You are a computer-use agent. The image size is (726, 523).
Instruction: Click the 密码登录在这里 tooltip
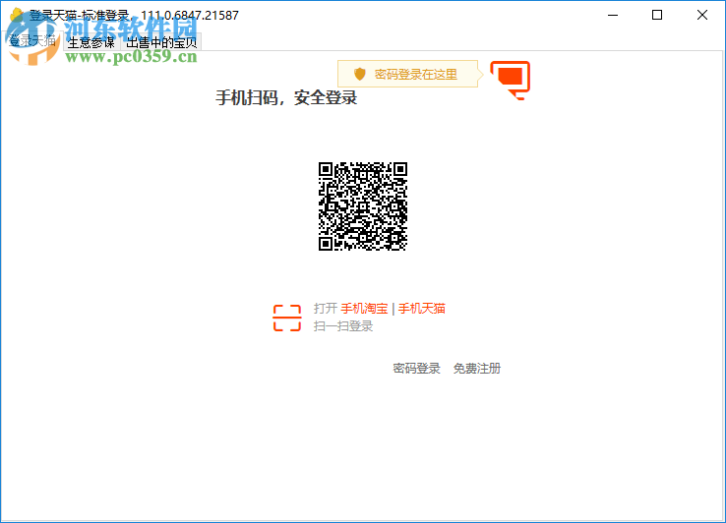pos(408,74)
